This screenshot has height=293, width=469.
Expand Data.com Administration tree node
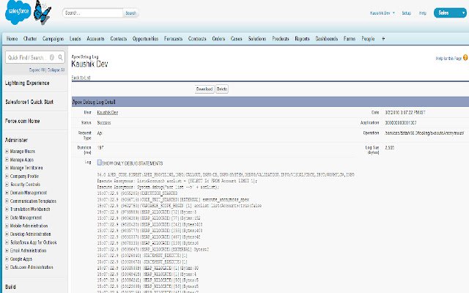pos(7,267)
